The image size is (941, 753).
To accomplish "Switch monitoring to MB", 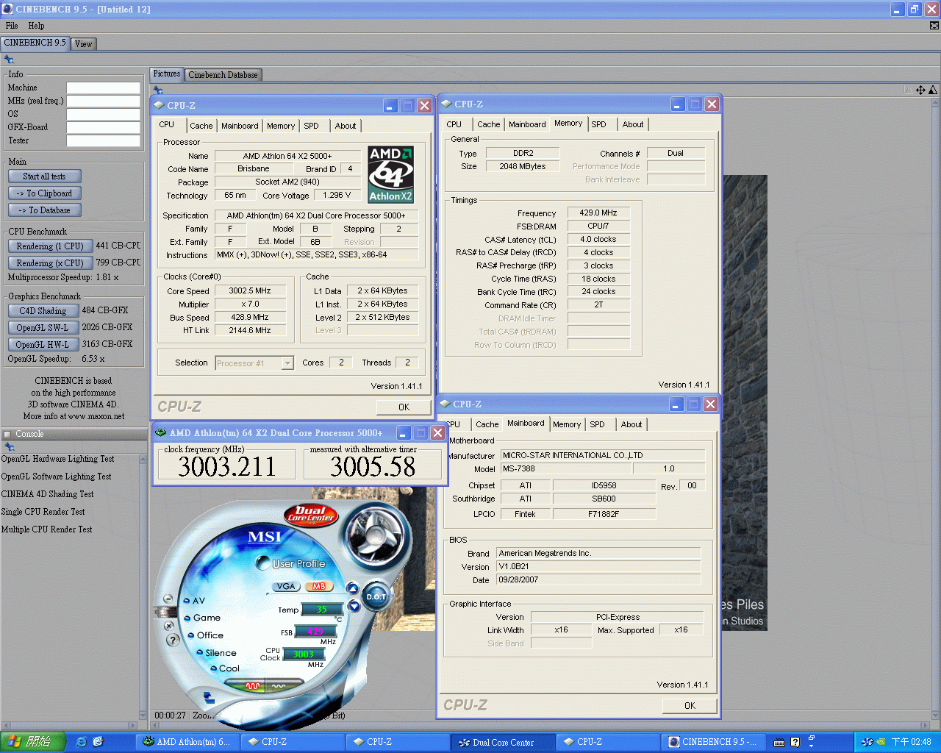I will point(318,586).
